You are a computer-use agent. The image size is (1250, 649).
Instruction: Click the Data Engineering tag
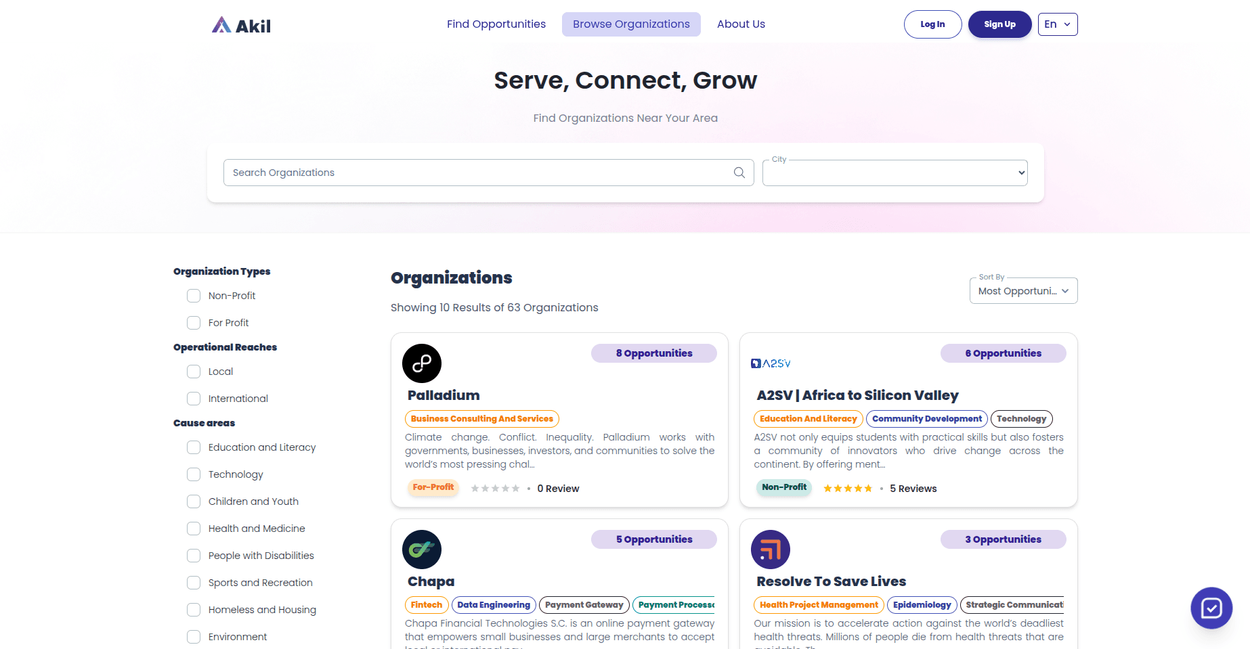pos(494,605)
